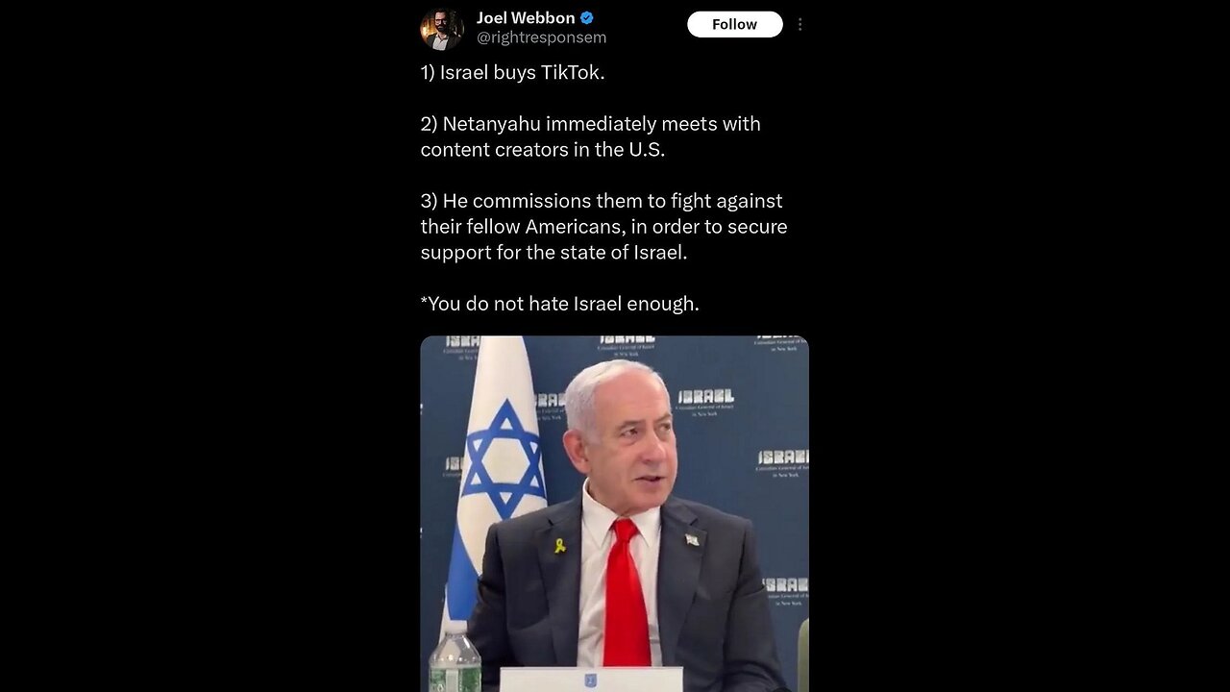Open the three-dot more options menu
Viewport: 1230px width, 692px height.
pyautogui.click(x=799, y=25)
